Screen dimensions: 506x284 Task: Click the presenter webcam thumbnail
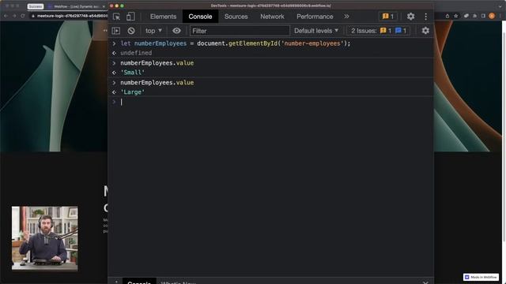[45, 238]
